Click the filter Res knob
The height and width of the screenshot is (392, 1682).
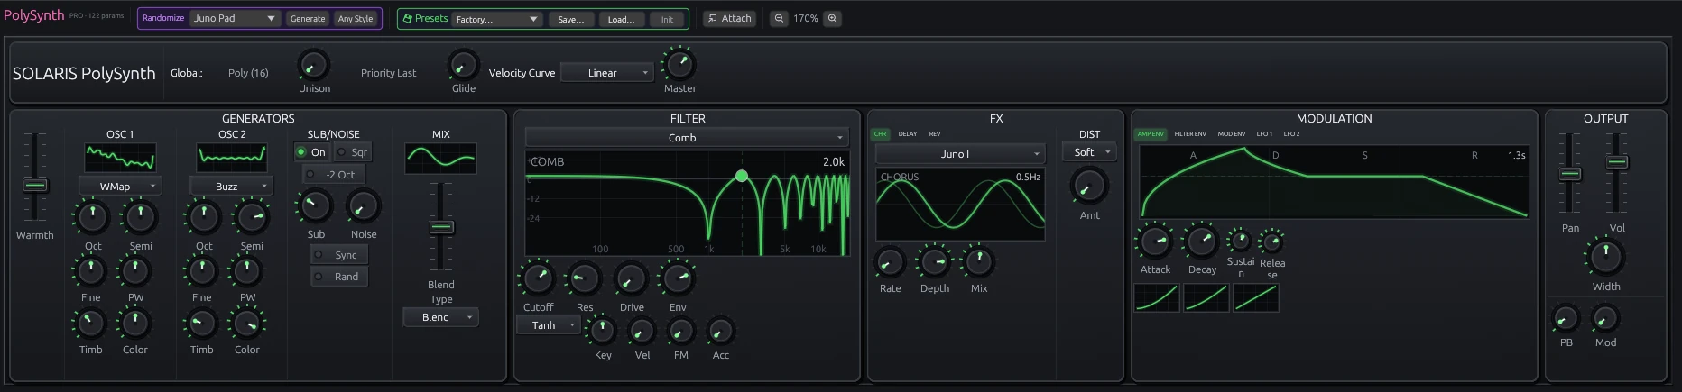584,278
